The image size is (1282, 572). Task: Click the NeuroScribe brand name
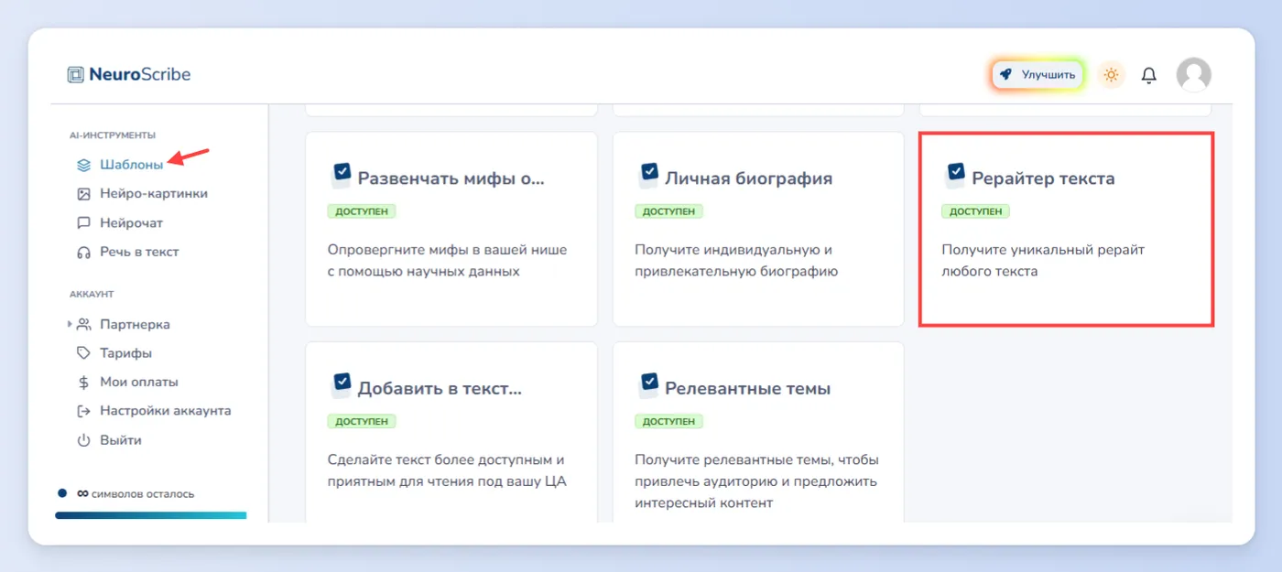click(140, 75)
